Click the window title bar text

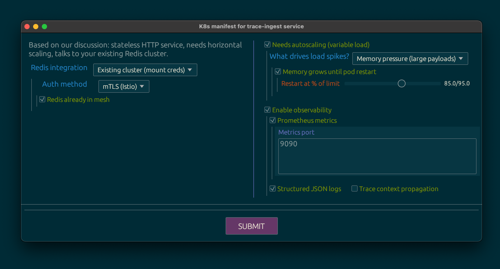(x=251, y=27)
